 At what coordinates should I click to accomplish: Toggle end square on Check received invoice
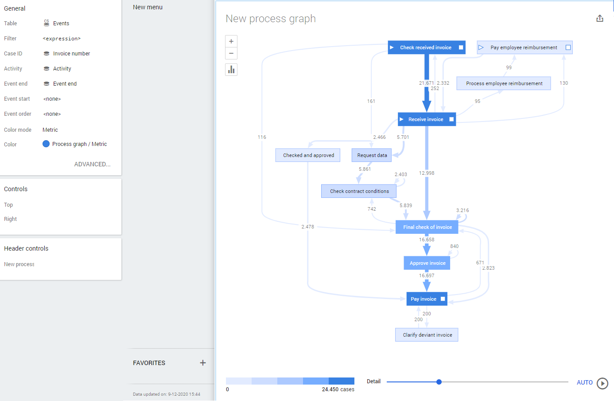pyautogui.click(x=461, y=47)
